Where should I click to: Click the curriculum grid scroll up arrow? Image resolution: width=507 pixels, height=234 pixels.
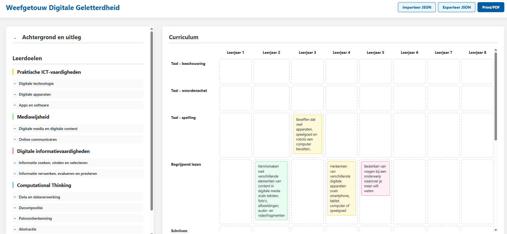point(496,50)
